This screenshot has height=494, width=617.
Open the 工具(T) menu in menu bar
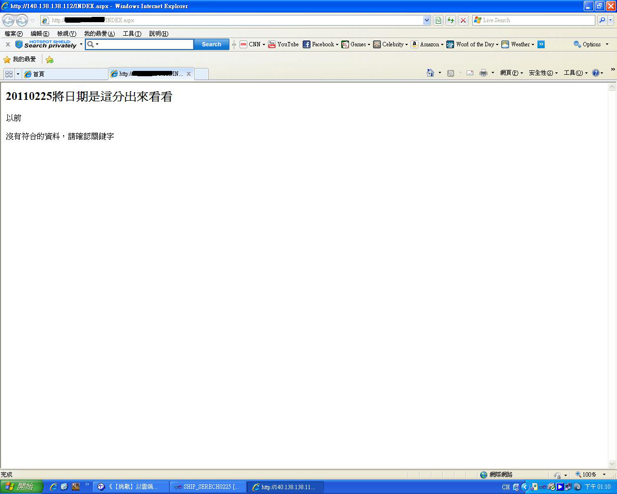pos(132,34)
